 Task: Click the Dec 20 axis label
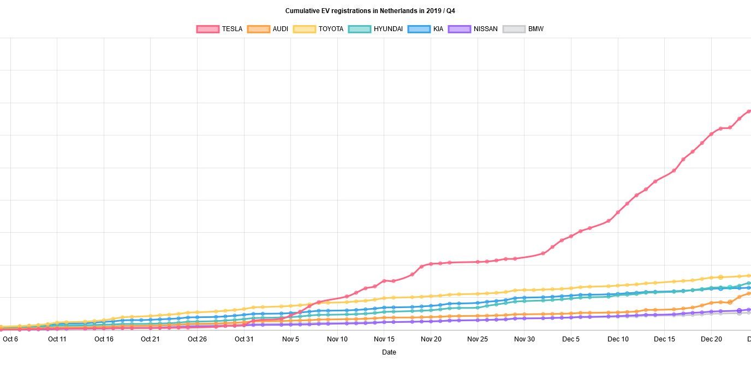pos(712,339)
